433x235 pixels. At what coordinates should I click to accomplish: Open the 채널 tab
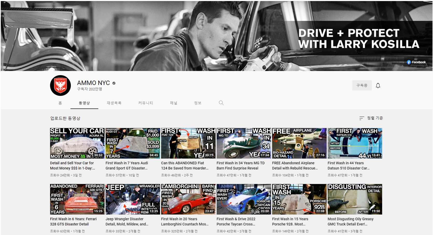click(x=174, y=103)
